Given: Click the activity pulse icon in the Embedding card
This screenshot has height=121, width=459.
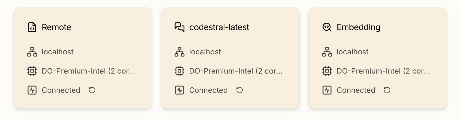Looking at the screenshot, I should (327, 90).
